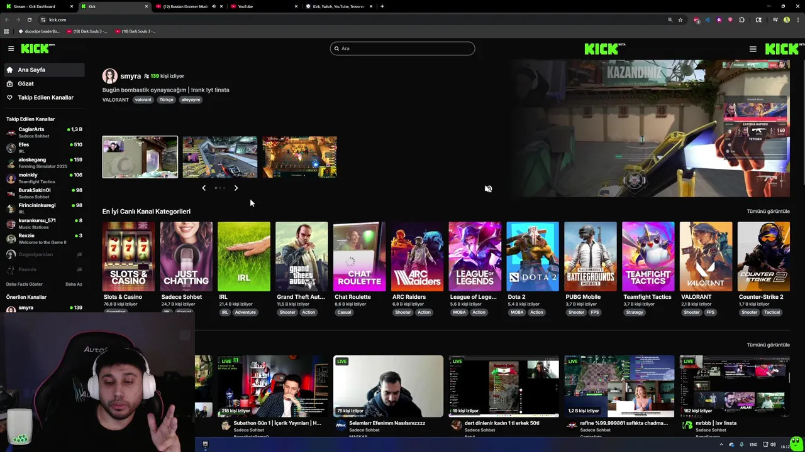Open the Chrome extensions puzzle icon
This screenshot has width=805, height=452.
[x=741, y=19]
